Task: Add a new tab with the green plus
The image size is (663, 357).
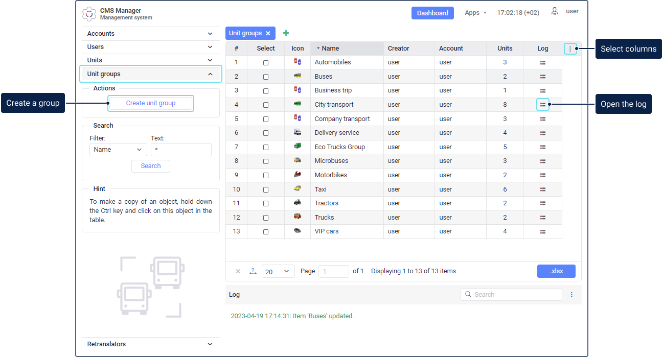Action: click(286, 33)
